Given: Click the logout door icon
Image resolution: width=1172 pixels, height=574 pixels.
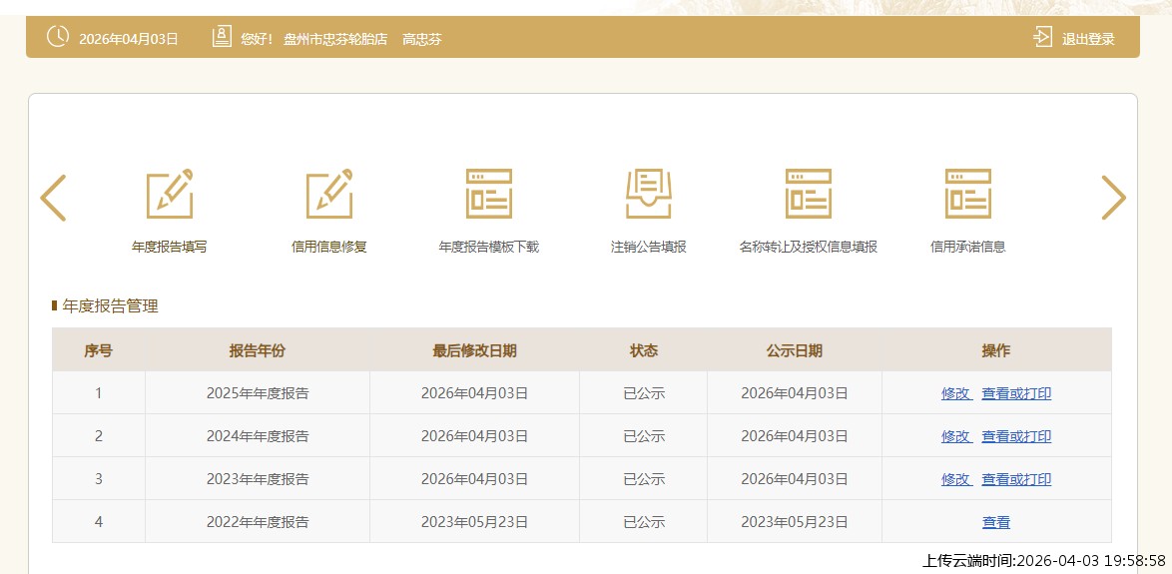Looking at the screenshot, I should click(x=1042, y=38).
